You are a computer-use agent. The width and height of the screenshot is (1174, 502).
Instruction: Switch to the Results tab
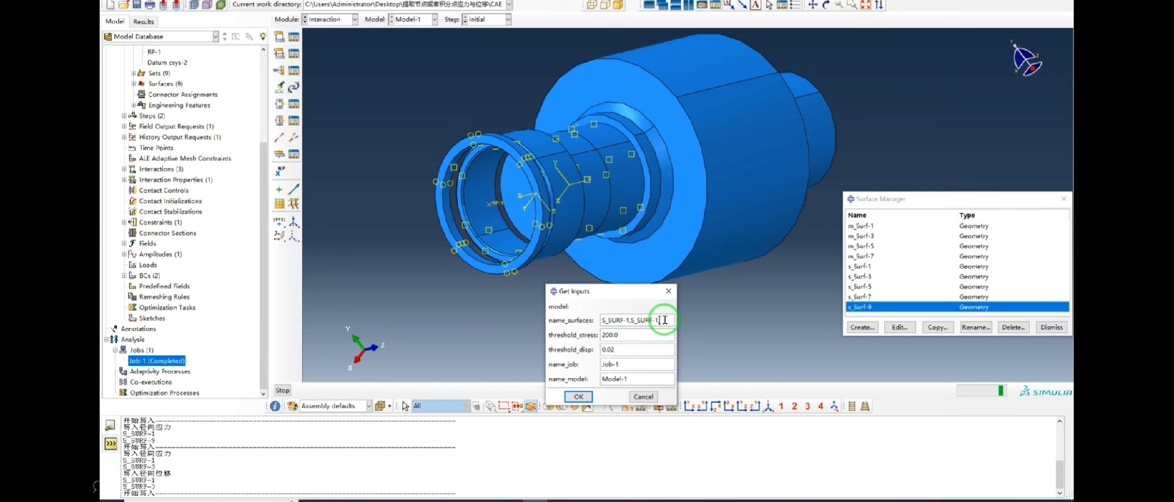(x=144, y=22)
